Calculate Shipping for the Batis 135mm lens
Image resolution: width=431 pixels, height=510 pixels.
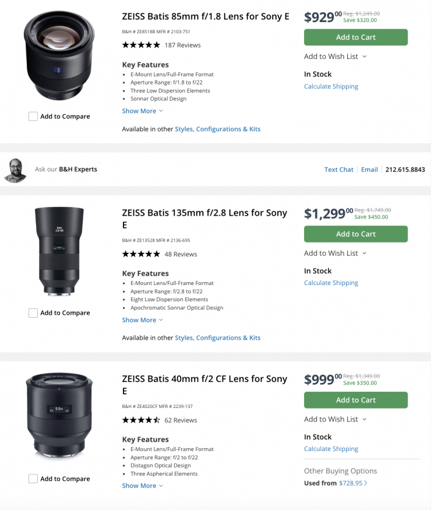click(x=331, y=283)
